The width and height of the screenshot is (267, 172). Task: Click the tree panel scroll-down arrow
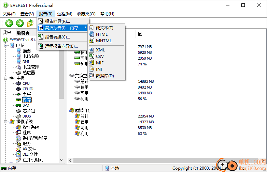61,160
